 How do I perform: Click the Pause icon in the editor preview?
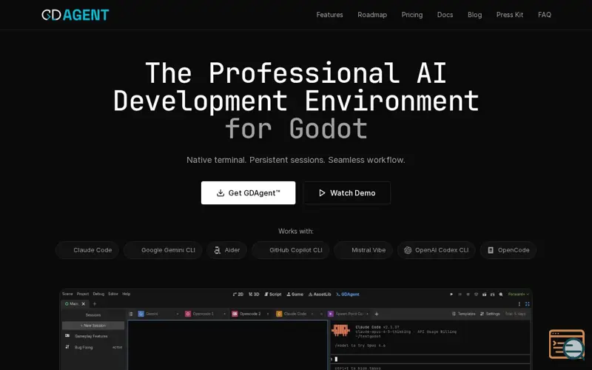coord(460,294)
